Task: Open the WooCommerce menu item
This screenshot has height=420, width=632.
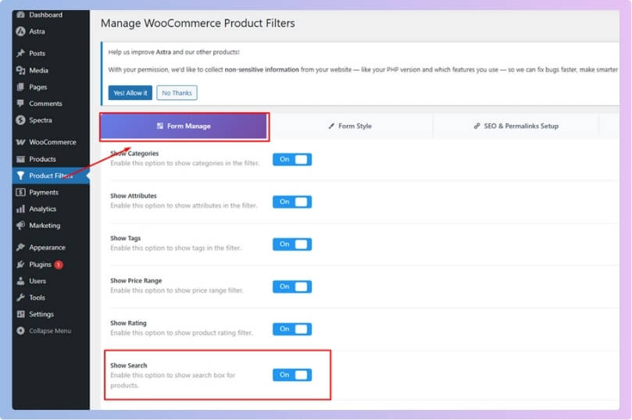Action: pos(51,142)
